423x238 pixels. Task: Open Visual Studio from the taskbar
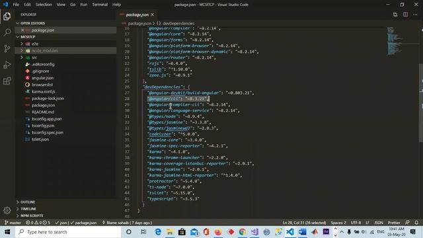click(254, 232)
